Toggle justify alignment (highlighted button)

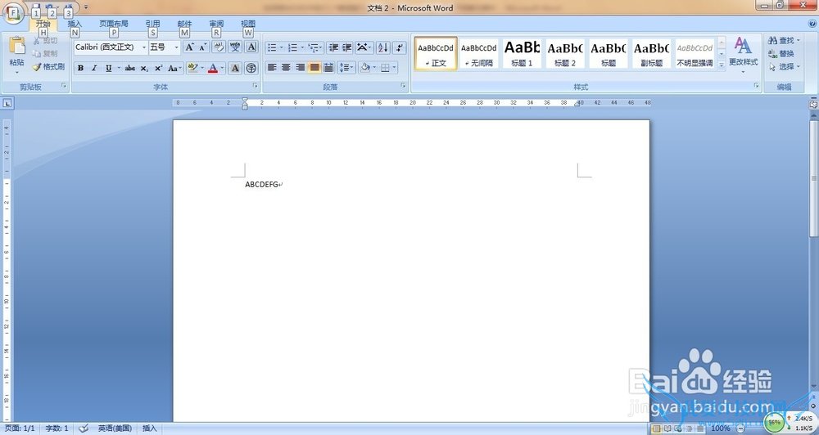(x=314, y=68)
